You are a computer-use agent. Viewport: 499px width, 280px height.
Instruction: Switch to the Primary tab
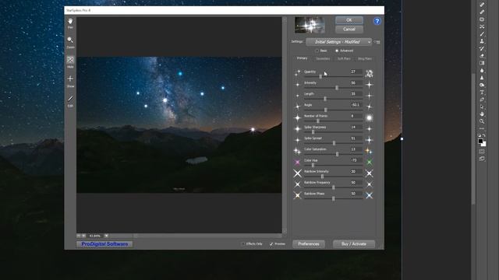pos(302,58)
